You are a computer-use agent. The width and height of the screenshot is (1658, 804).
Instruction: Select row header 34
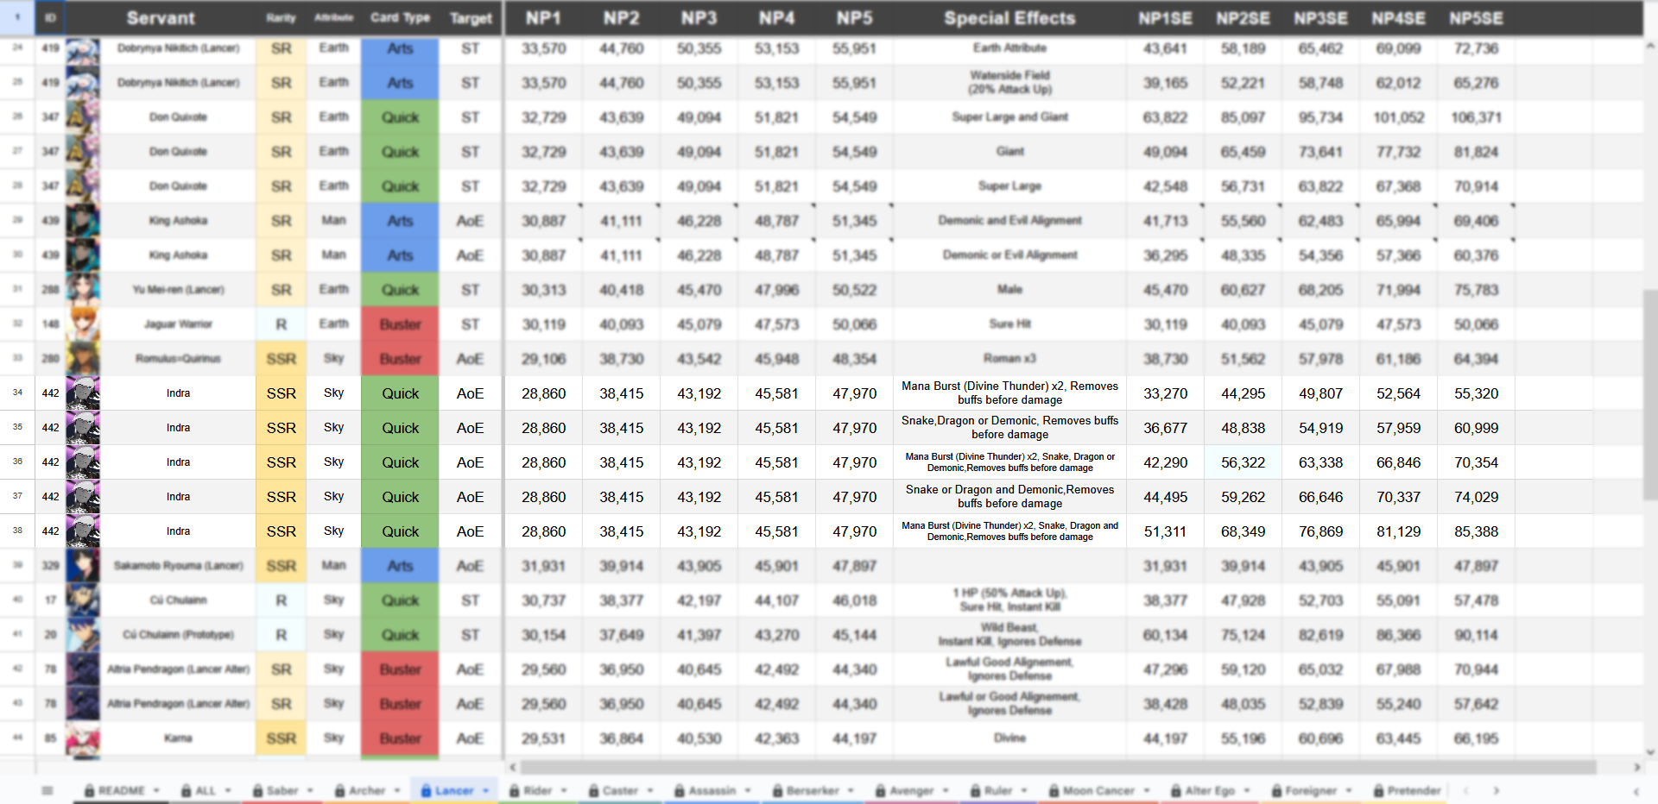click(x=17, y=393)
